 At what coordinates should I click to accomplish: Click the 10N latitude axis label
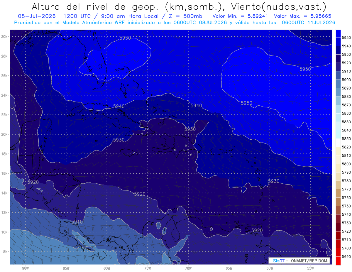coord(4,232)
